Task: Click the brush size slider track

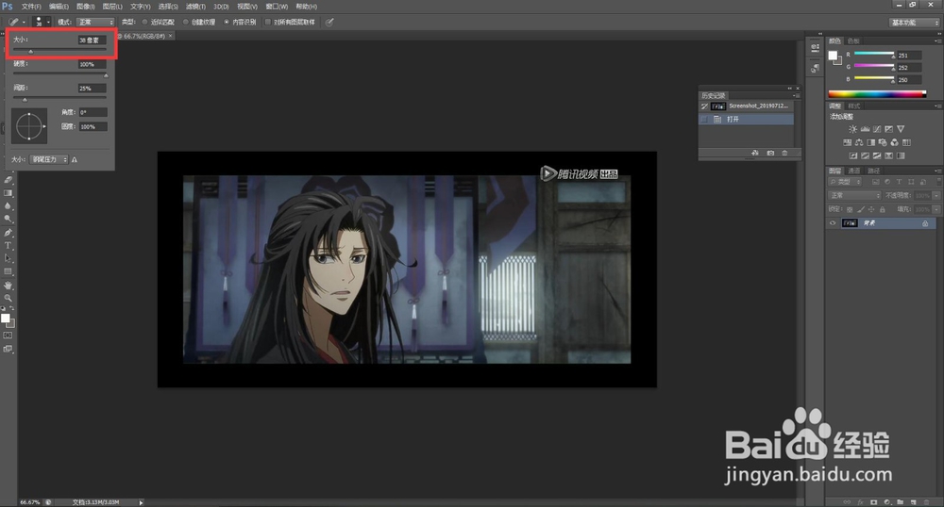Action: click(x=59, y=50)
